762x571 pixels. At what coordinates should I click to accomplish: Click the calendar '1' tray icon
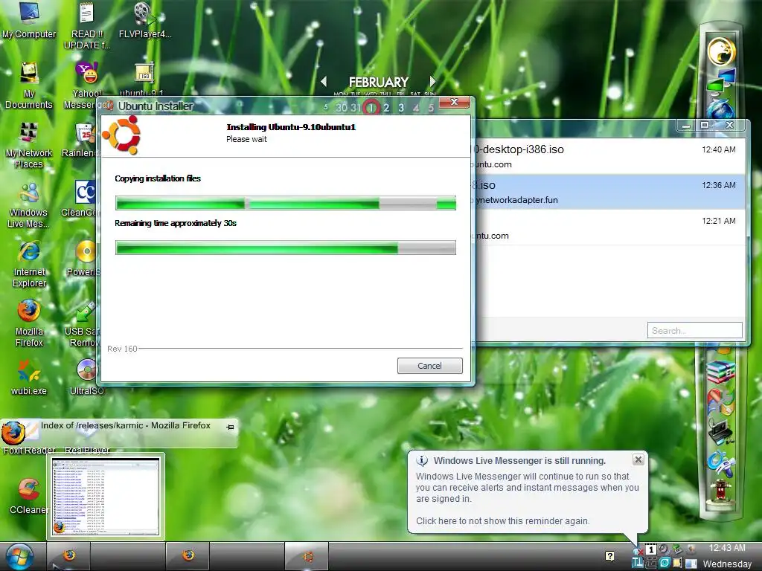(x=650, y=549)
